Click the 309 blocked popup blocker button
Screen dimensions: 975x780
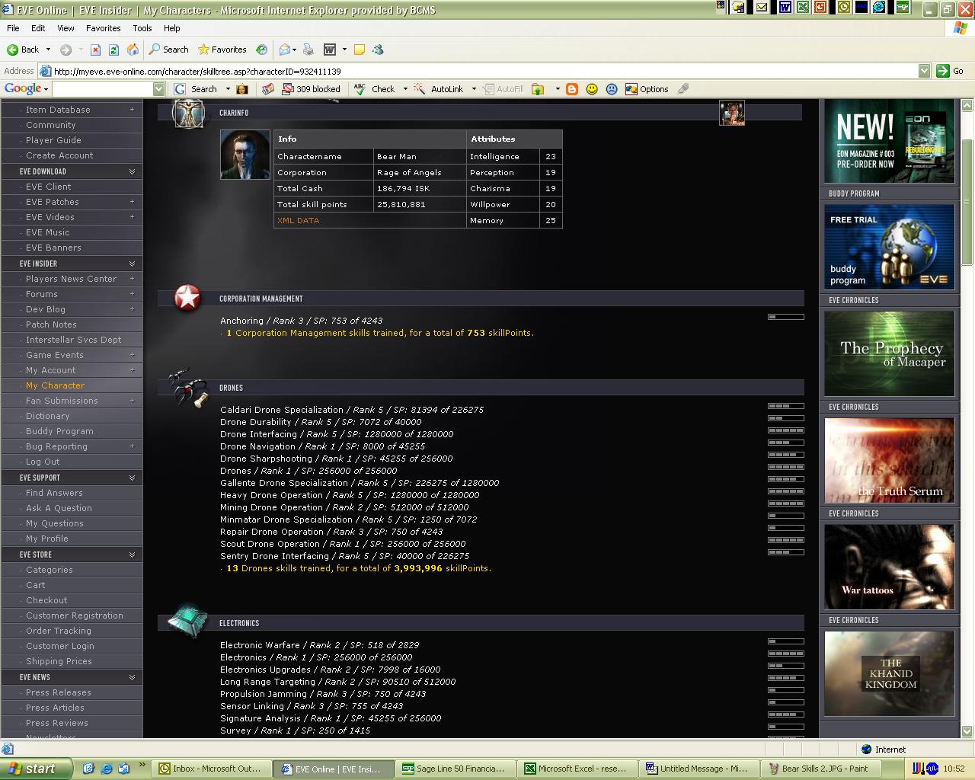pyautogui.click(x=312, y=89)
